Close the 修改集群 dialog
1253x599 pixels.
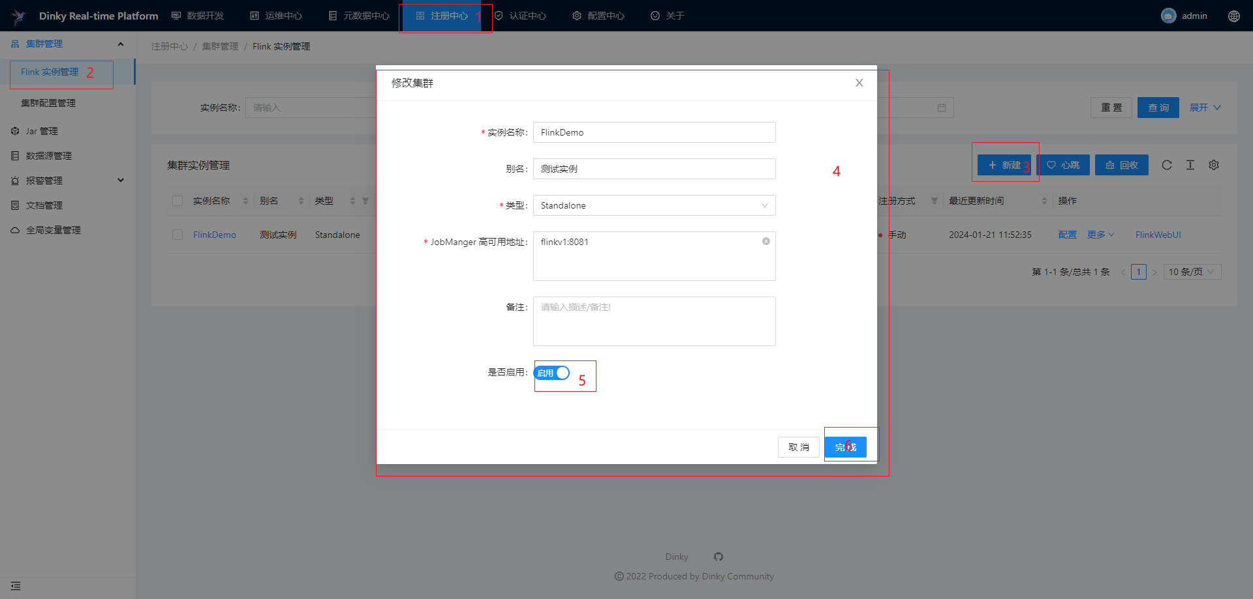(859, 83)
